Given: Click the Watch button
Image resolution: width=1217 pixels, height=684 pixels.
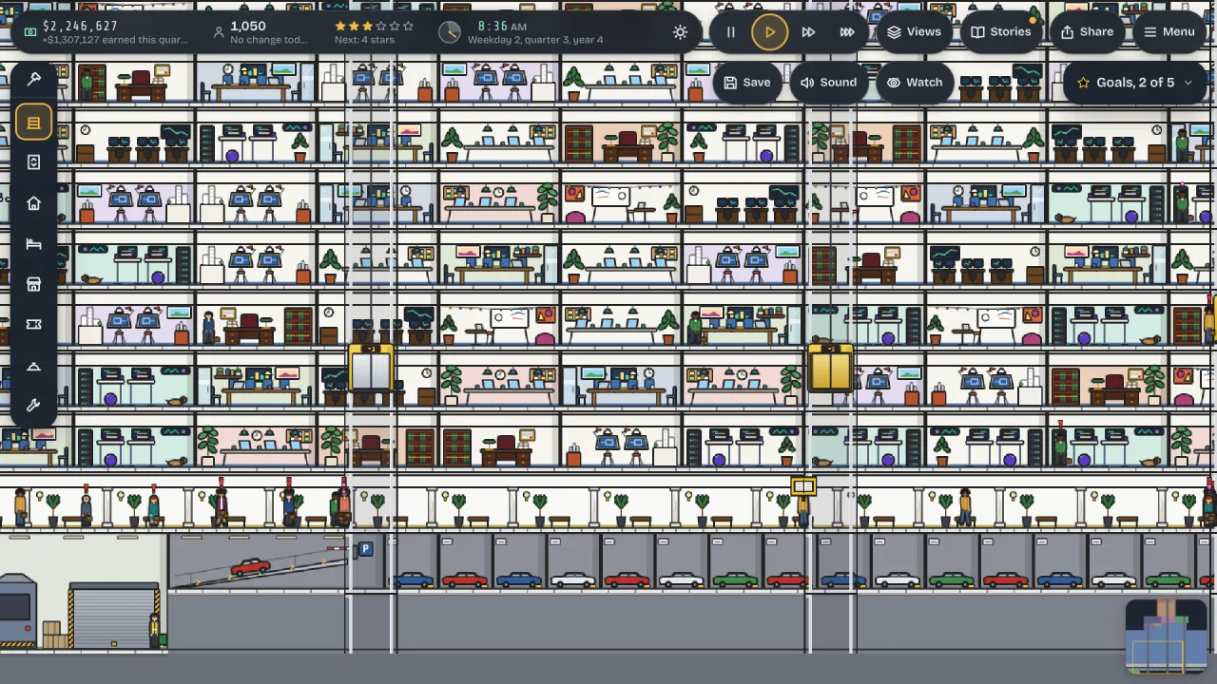Looking at the screenshot, I should click(x=915, y=82).
